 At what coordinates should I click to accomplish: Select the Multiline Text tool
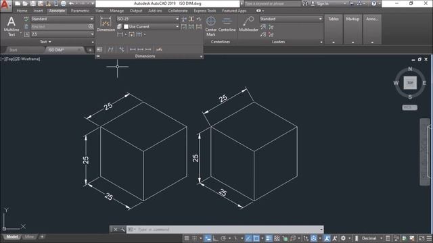(12, 26)
